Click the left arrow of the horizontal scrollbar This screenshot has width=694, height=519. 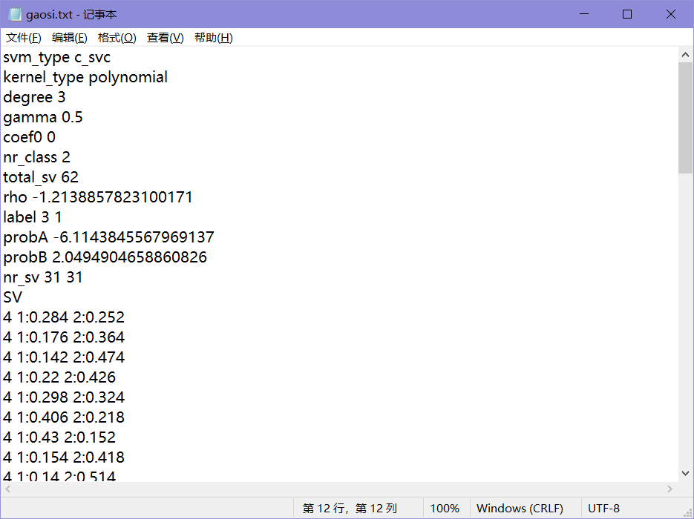pyautogui.click(x=7, y=489)
